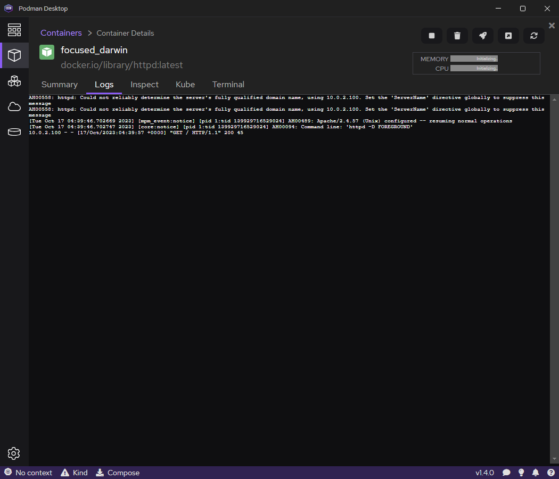The image size is (559, 479).
Task: Open the Terminal tab
Action: pyautogui.click(x=228, y=85)
